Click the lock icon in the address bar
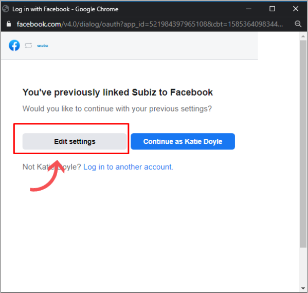Image resolution: width=308 pixels, height=293 pixels. pos(8,24)
